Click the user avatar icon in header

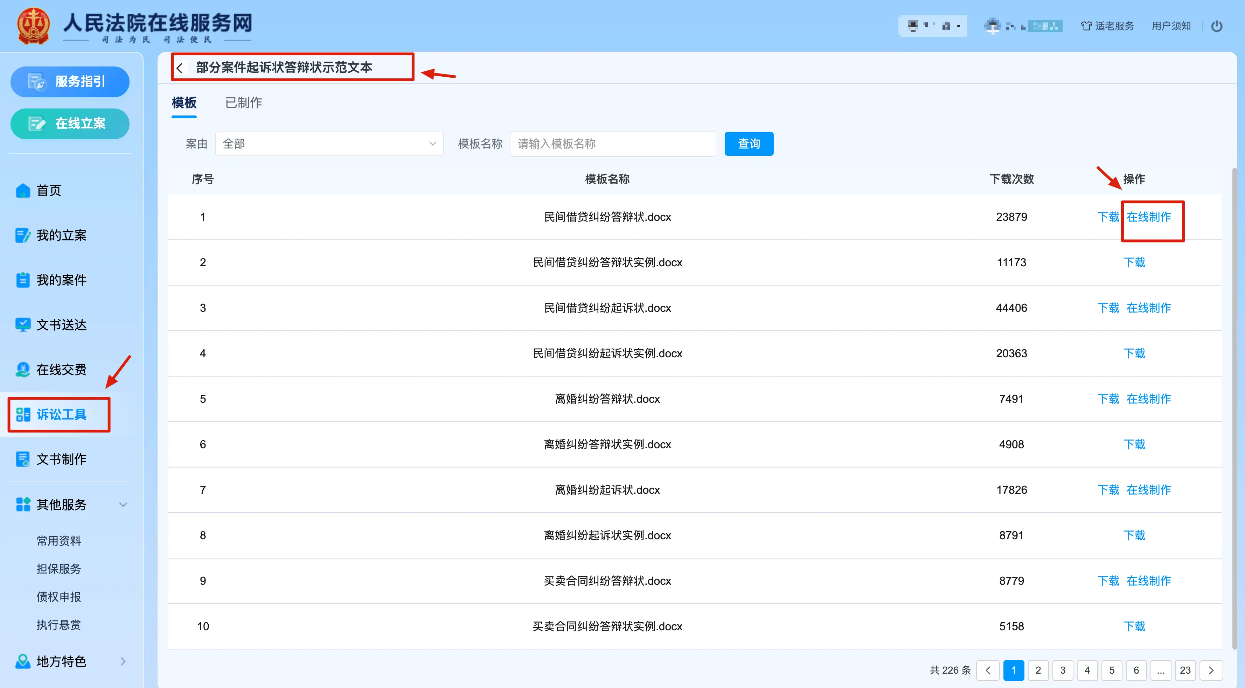click(x=992, y=26)
